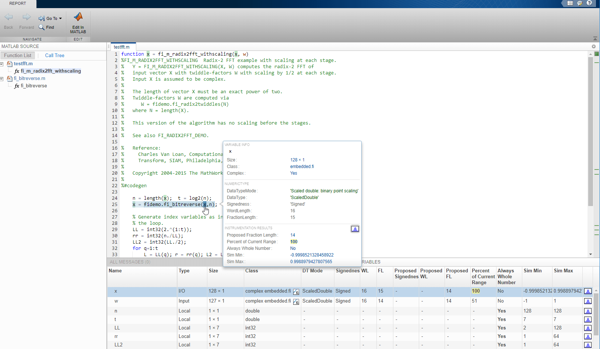
Task: Open histogram icon in variable info popup
Action: click(x=355, y=229)
